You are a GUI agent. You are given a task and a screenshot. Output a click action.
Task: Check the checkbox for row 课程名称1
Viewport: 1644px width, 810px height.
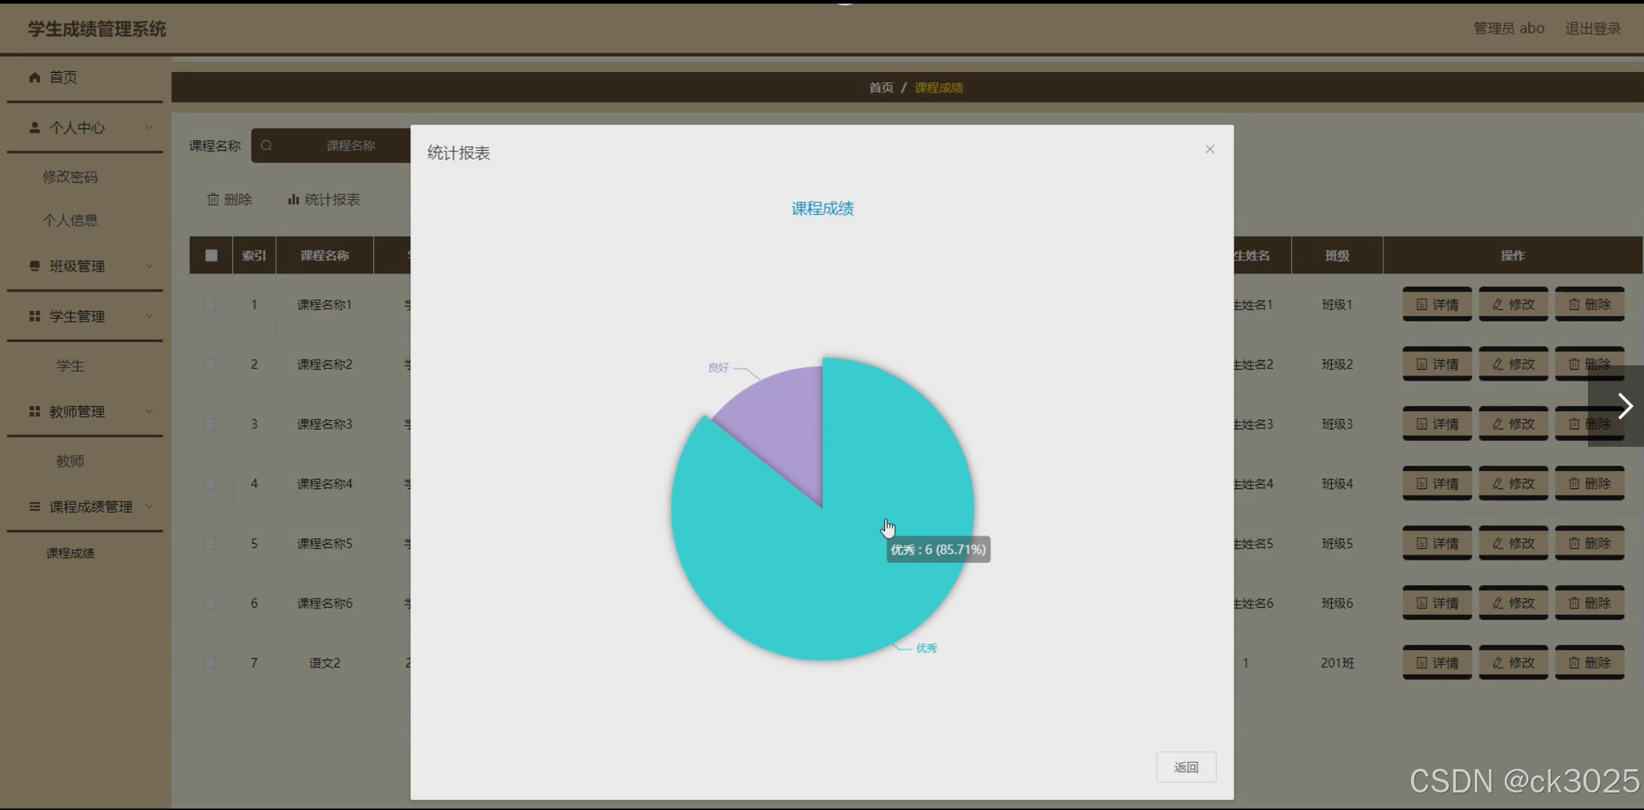tap(210, 305)
